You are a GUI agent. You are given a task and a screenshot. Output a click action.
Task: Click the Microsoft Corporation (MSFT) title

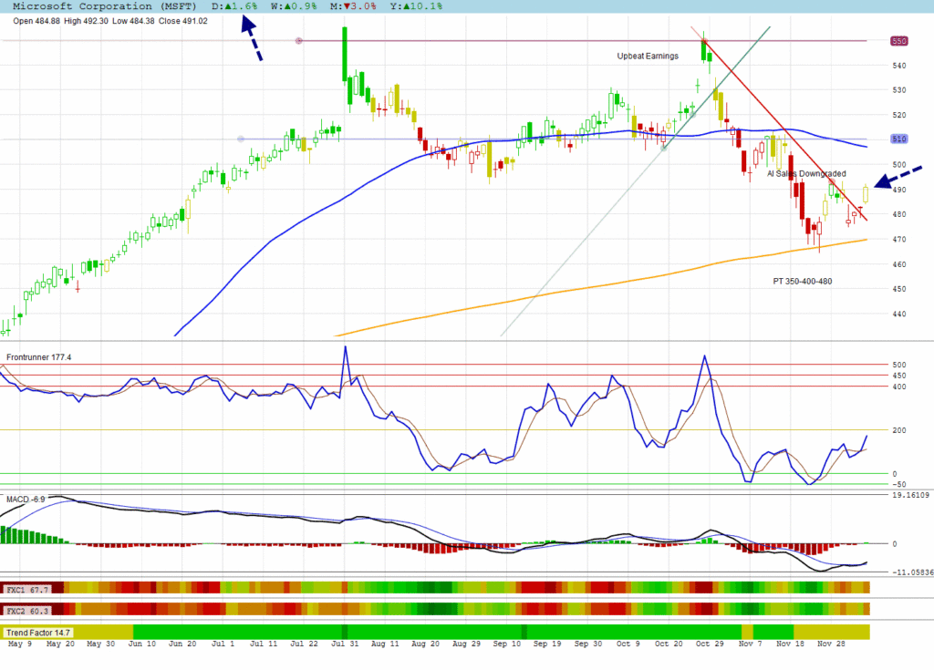click(x=105, y=6)
